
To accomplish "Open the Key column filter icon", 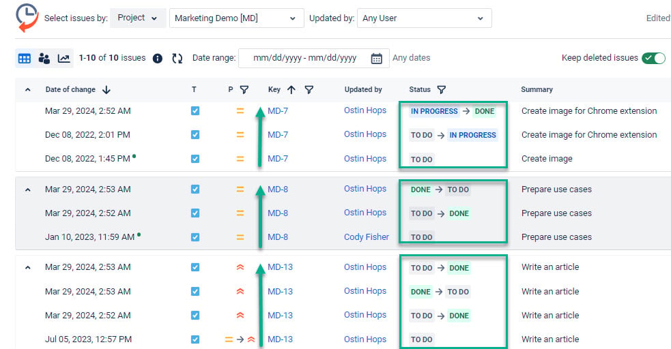I will [309, 90].
